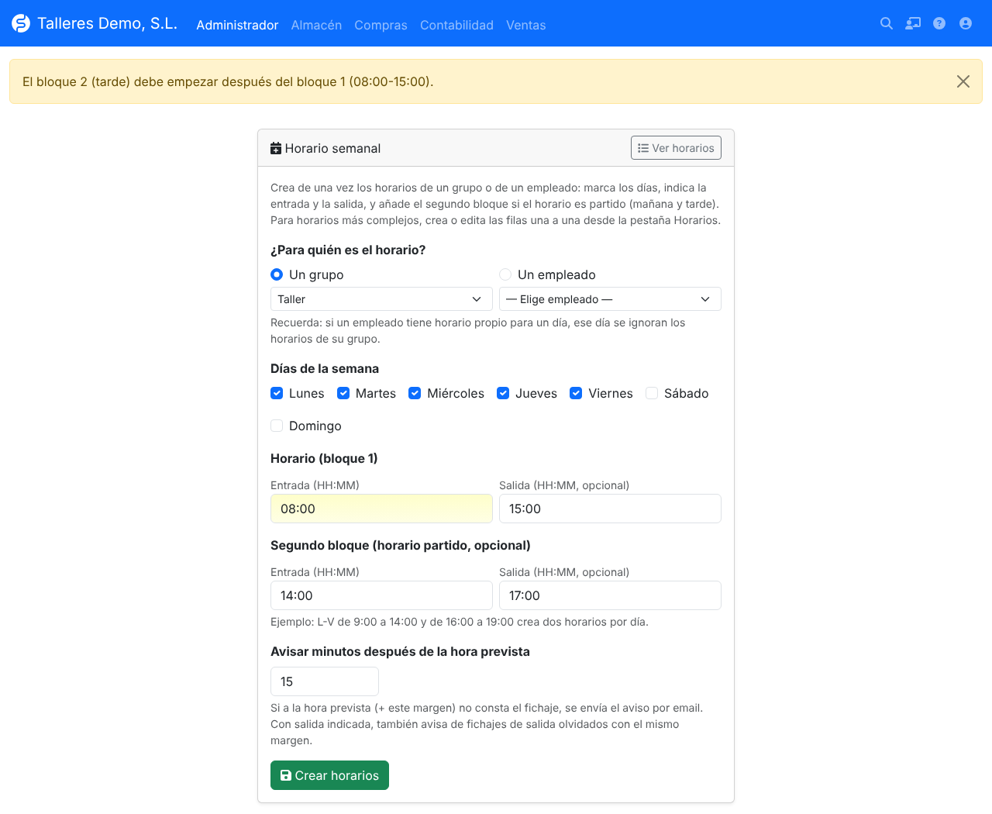Click the 'Segundo bloque (horario partido, opcional)' heading
The width and height of the screenshot is (992, 814).
[x=401, y=546]
